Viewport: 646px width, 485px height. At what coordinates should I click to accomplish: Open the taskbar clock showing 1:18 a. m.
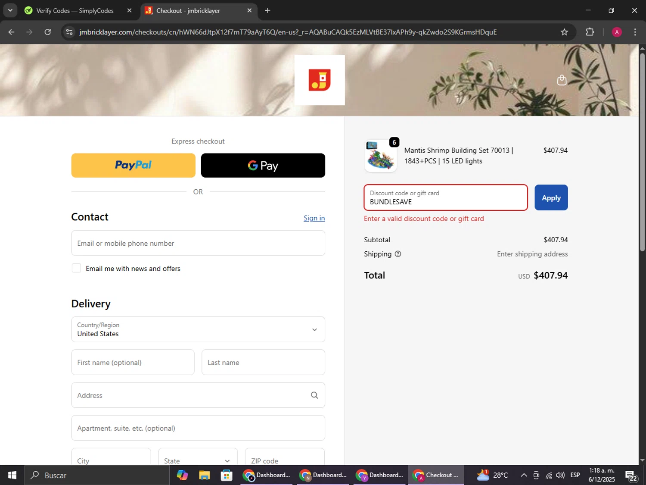pyautogui.click(x=602, y=475)
